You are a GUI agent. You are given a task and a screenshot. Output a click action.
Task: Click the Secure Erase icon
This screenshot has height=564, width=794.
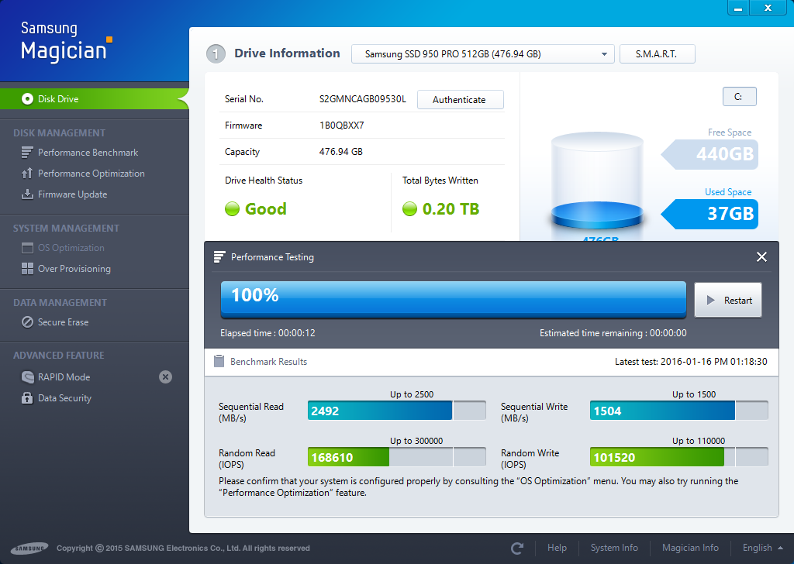(27, 322)
